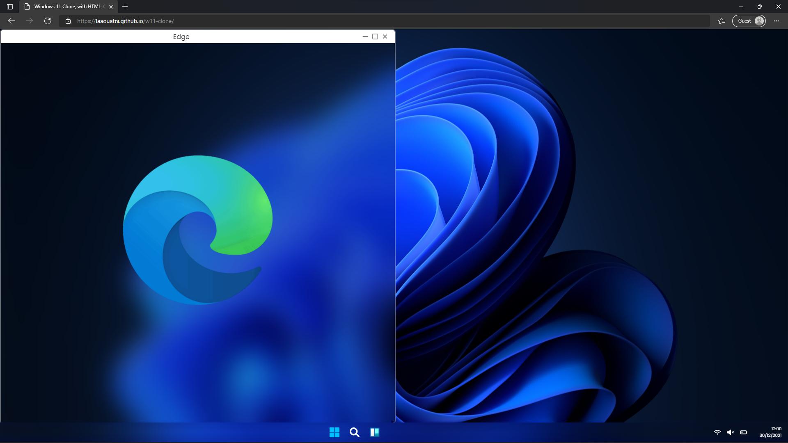788x443 pixels.
Task: Toggle the favorites star for this page
Action: 722,21
